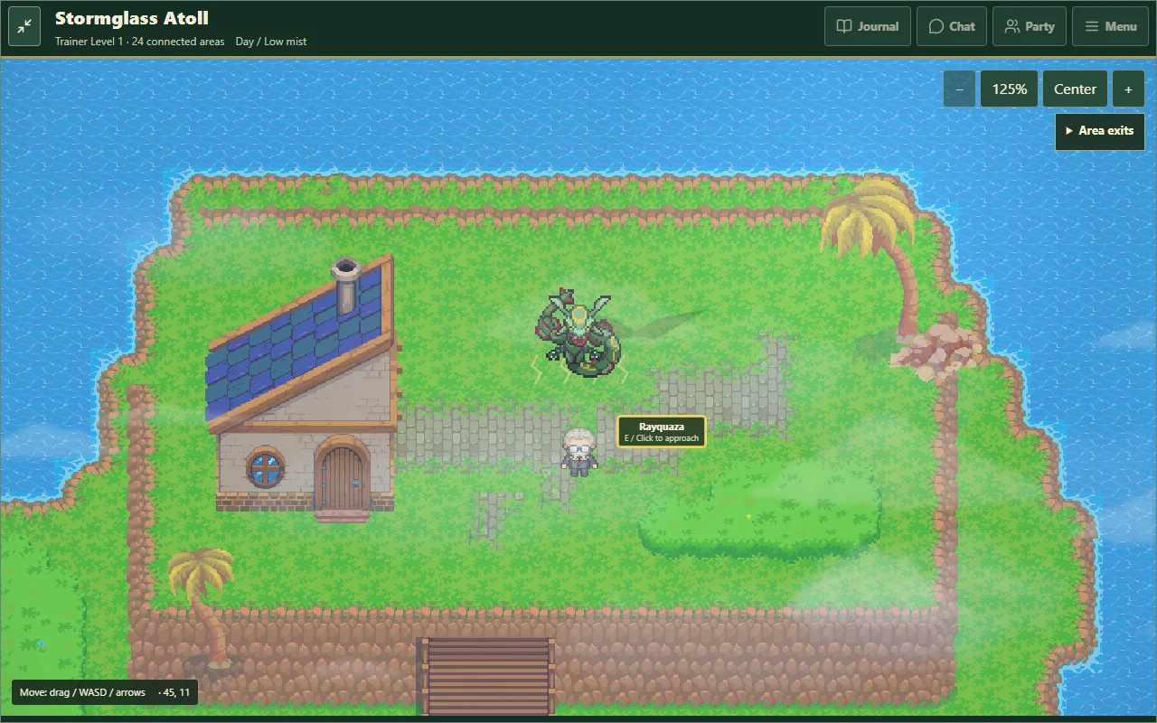The width and height of the screenshot is (1157, 723).
Task: Open the Party panel
Action: point(1030,26)
